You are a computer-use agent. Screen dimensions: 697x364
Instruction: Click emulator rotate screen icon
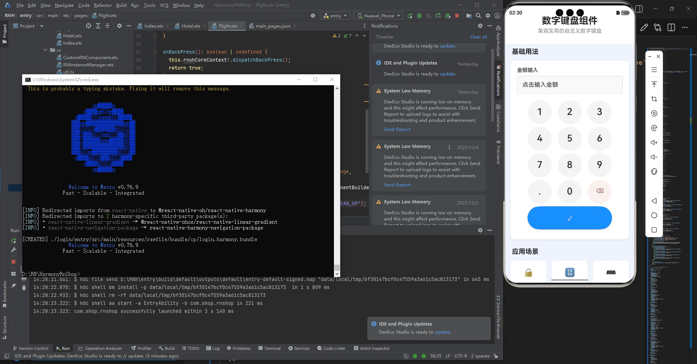[x=654, y=171]
